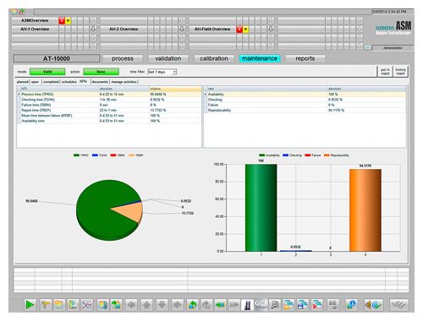Click the down-arrow icon beside AH-Field Overview
The image size is (423, 321).
pyautogui.click(x=271, y=29)
